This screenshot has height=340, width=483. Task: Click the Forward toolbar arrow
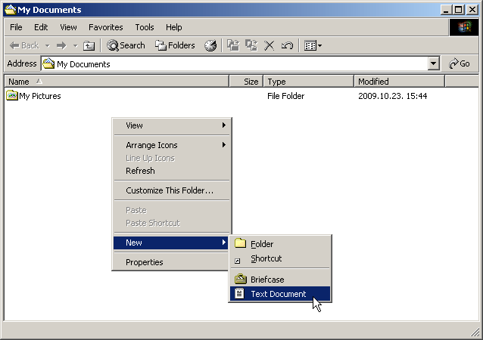tap(61, 46)
